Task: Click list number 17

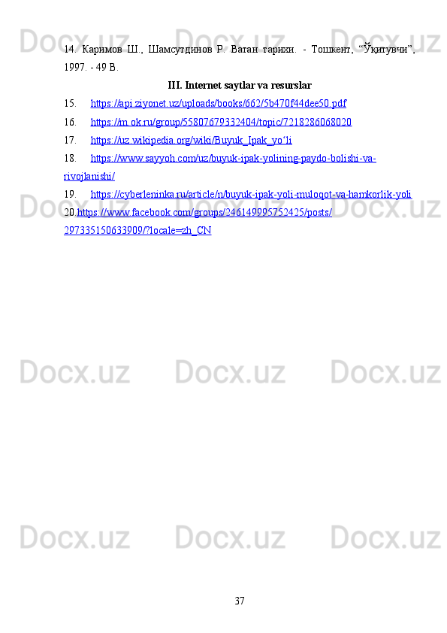Action: pyautogui.click(x=70, y=140)
